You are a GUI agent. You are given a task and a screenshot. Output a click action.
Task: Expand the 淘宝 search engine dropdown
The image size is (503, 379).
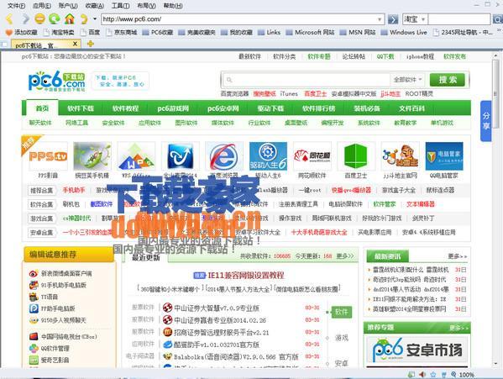point(422,19)
